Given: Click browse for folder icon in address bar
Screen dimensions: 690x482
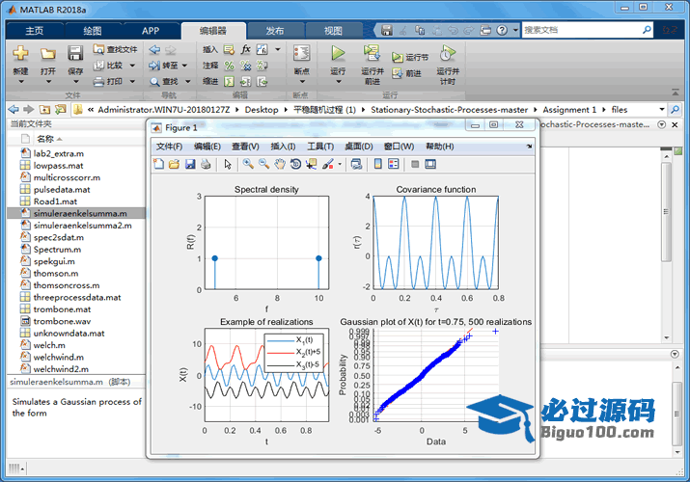Looking at the screenshot, I should click(60, 109).
